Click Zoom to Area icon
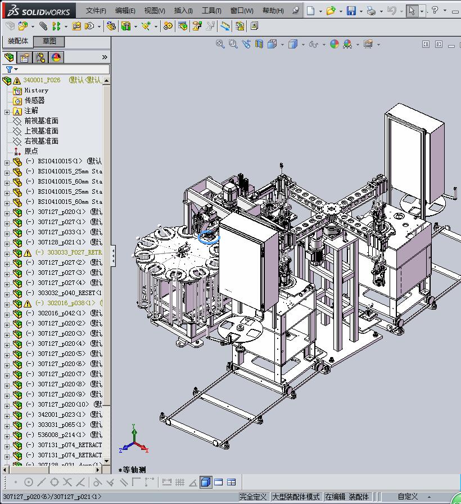 [233, 44]
